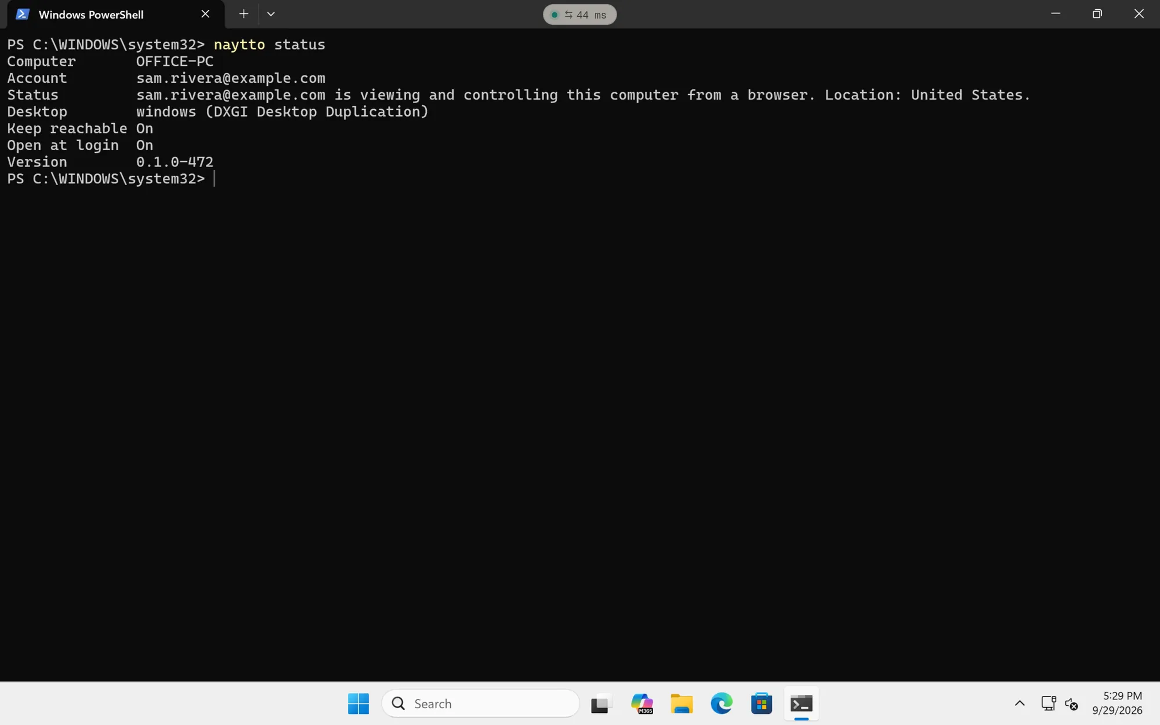The image size is (1160, 725).
Task: Click the 'Desktop' label
Action: click(37, 112)
